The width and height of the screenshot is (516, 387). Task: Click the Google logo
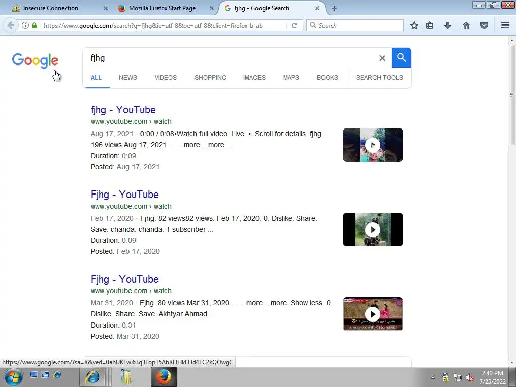tap(35, 61)
